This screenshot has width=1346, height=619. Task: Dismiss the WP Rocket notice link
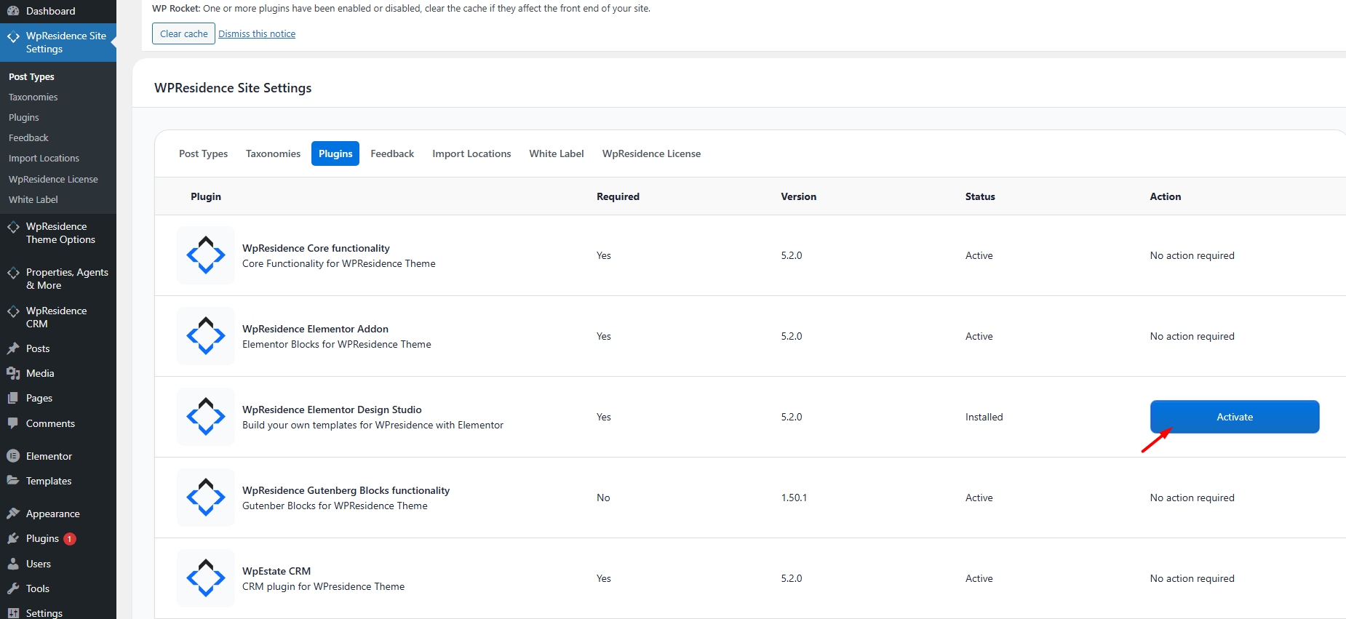(257, 34)
